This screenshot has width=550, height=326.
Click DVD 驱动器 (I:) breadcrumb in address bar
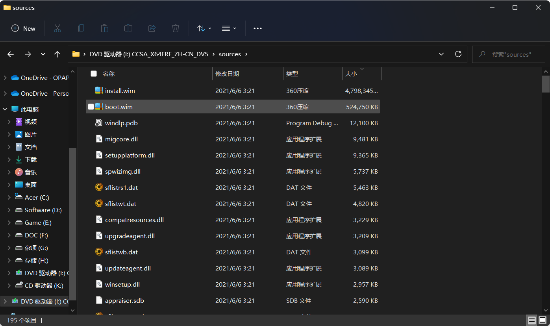click(x=149, y=54)
